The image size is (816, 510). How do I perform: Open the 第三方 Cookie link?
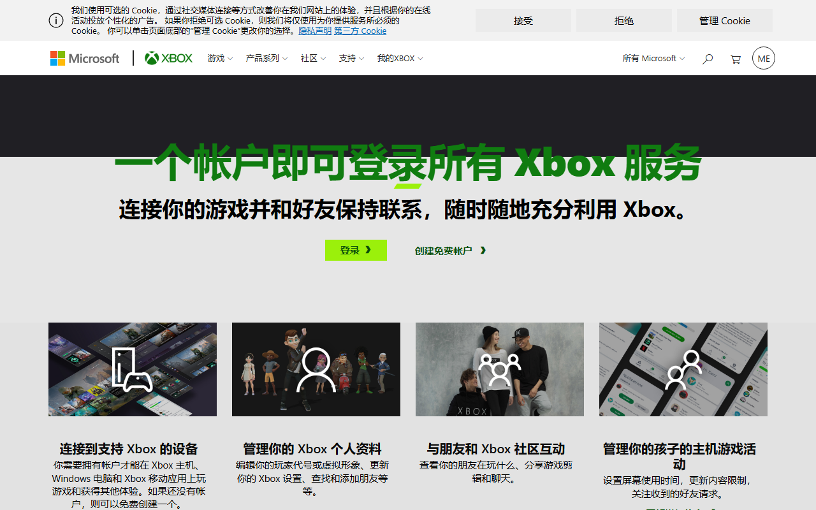pos(360,31)
